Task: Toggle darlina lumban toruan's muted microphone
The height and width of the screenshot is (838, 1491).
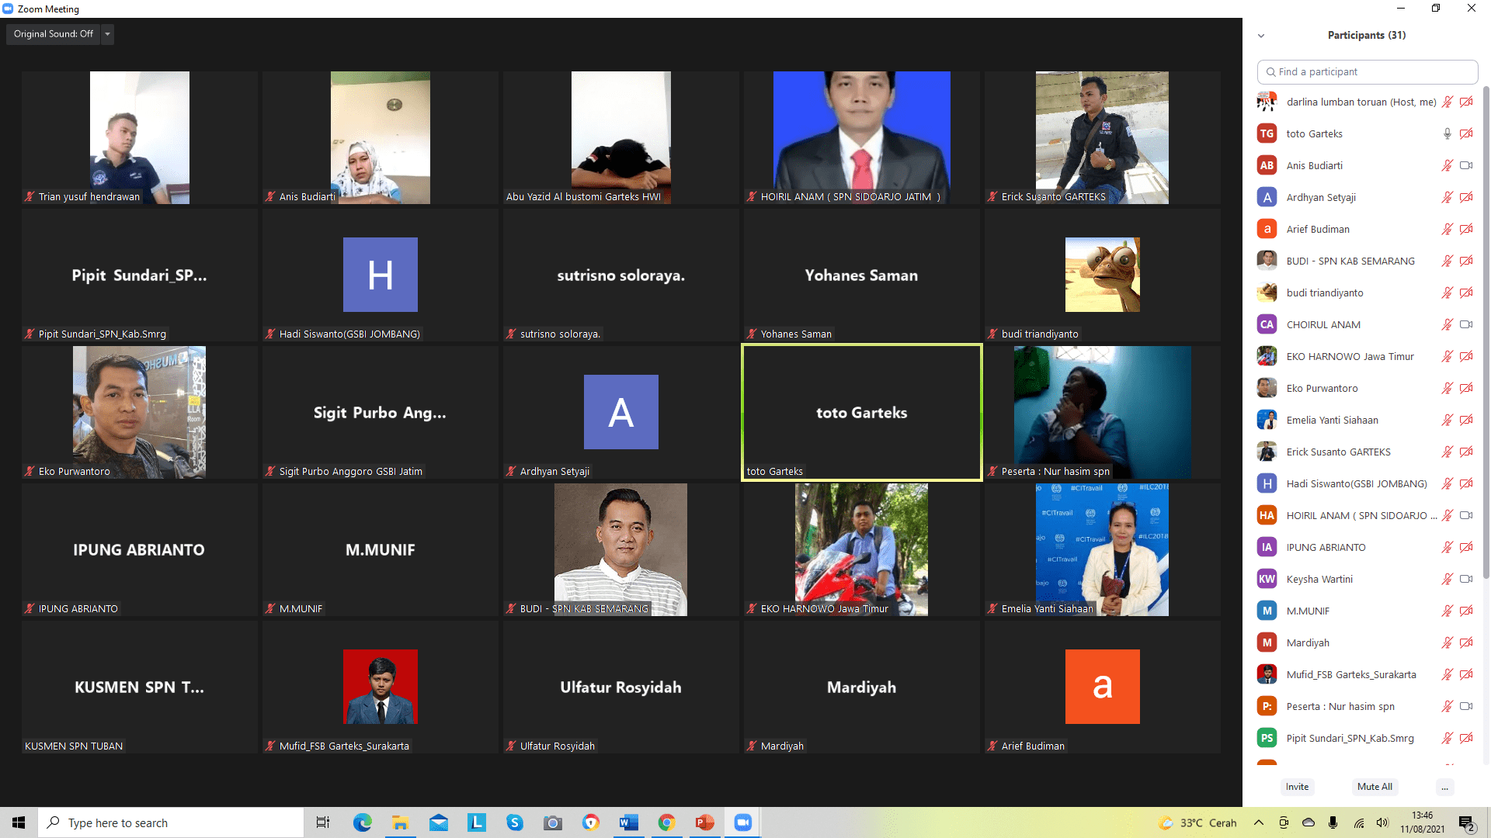Action: (x=1447, y=102)
